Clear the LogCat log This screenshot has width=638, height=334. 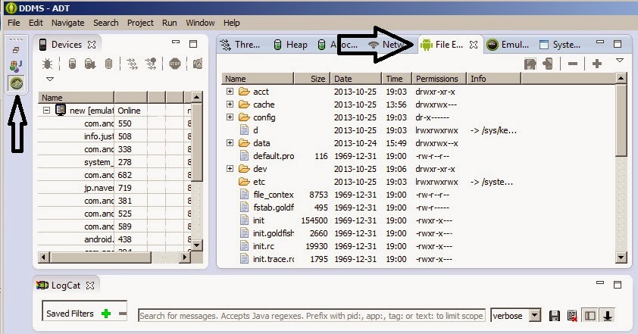572,316
